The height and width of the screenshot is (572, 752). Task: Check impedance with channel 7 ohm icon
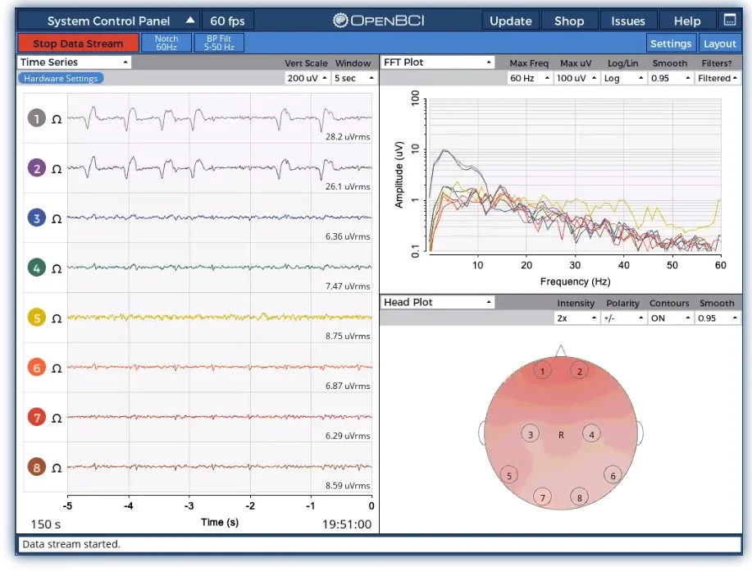pos(57,419)
